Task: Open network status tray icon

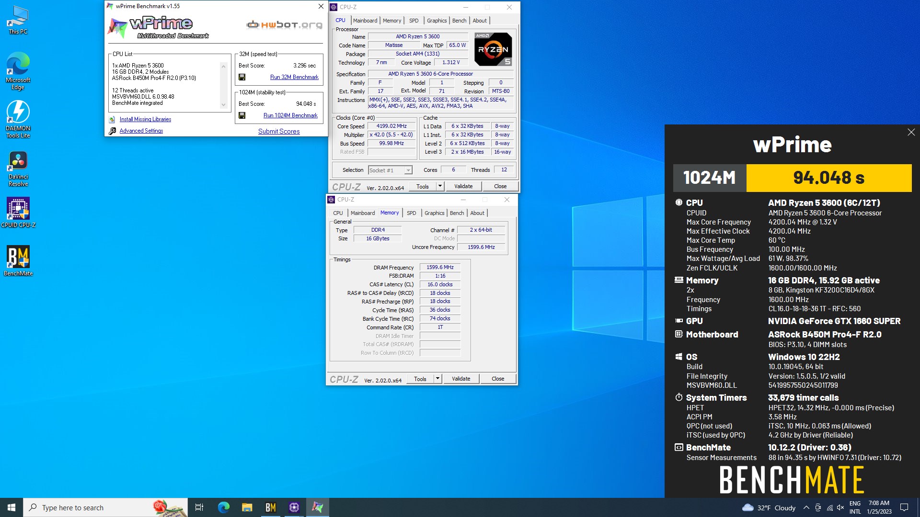Action: (x=829, y=508)
